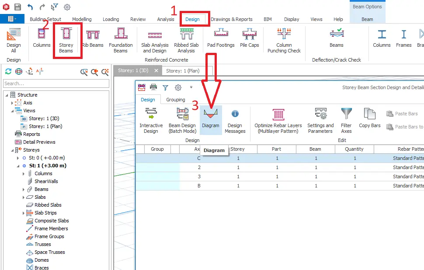Expand the Columns node under St: 1

point(24,174)
